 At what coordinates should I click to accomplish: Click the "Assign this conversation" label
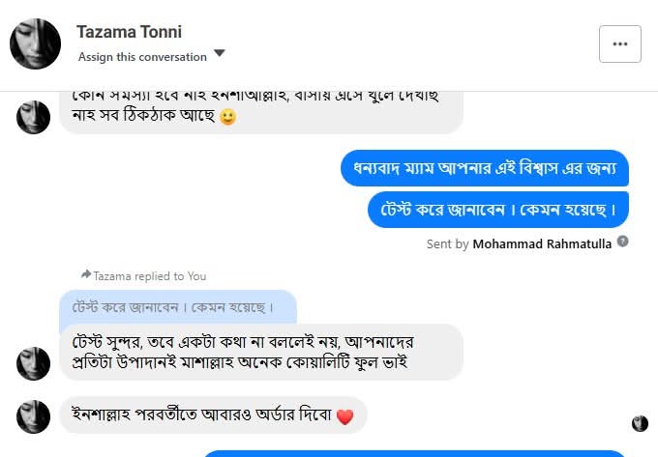click(x=142, y=56)
